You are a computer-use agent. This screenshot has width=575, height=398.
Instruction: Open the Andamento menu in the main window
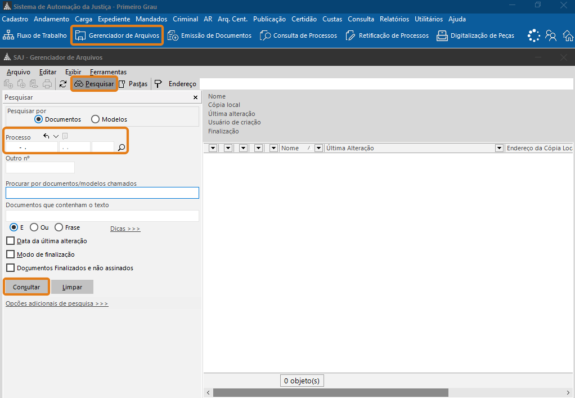click(51, 19)
